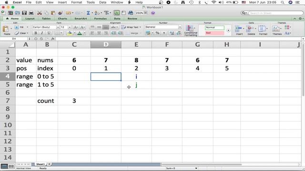Viewport: 305px width, 171px height.
Task: Click the AutoSum sigma icon
Action: coord(88,13)
